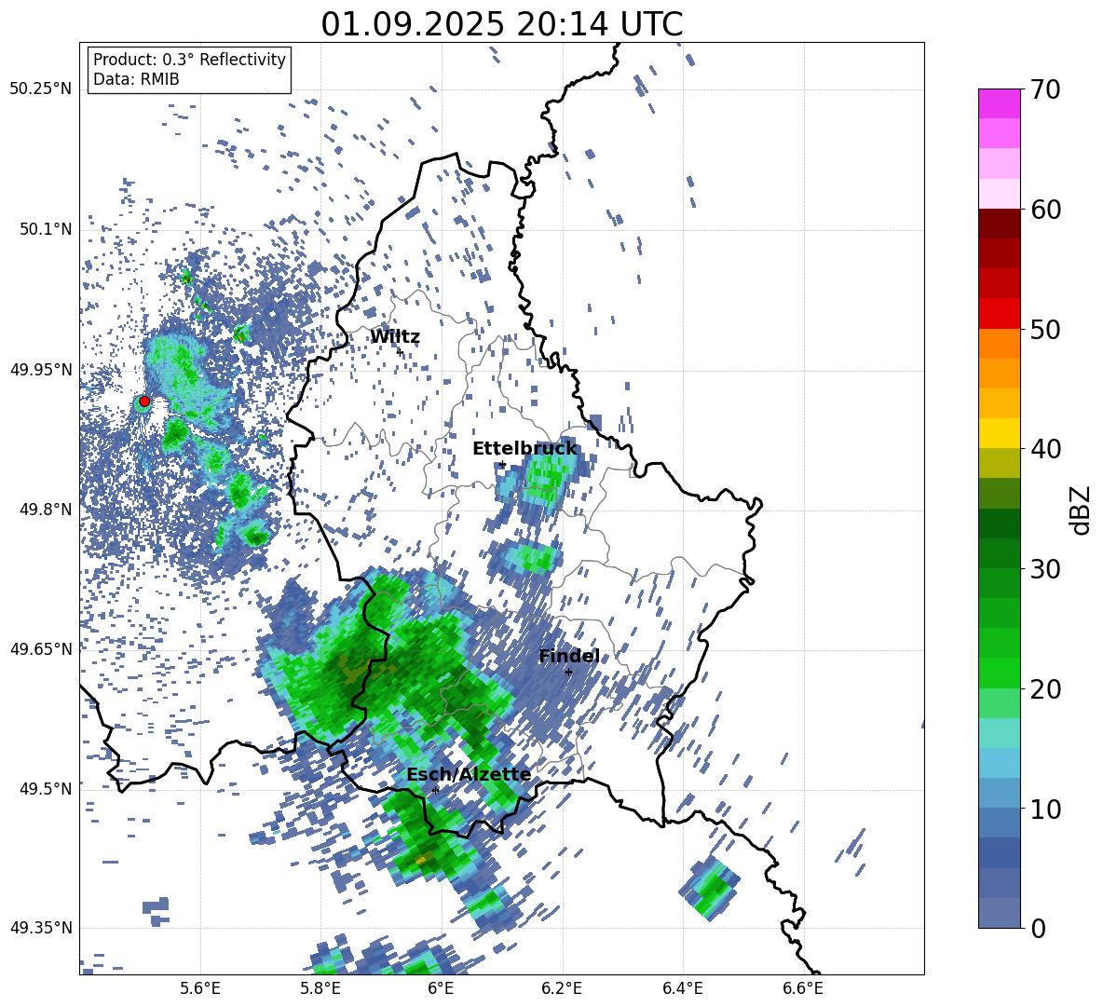1103x1007 pixels.
Task: Pick the yellow colorbar swatch above 40
Action: tap(999, 433)
